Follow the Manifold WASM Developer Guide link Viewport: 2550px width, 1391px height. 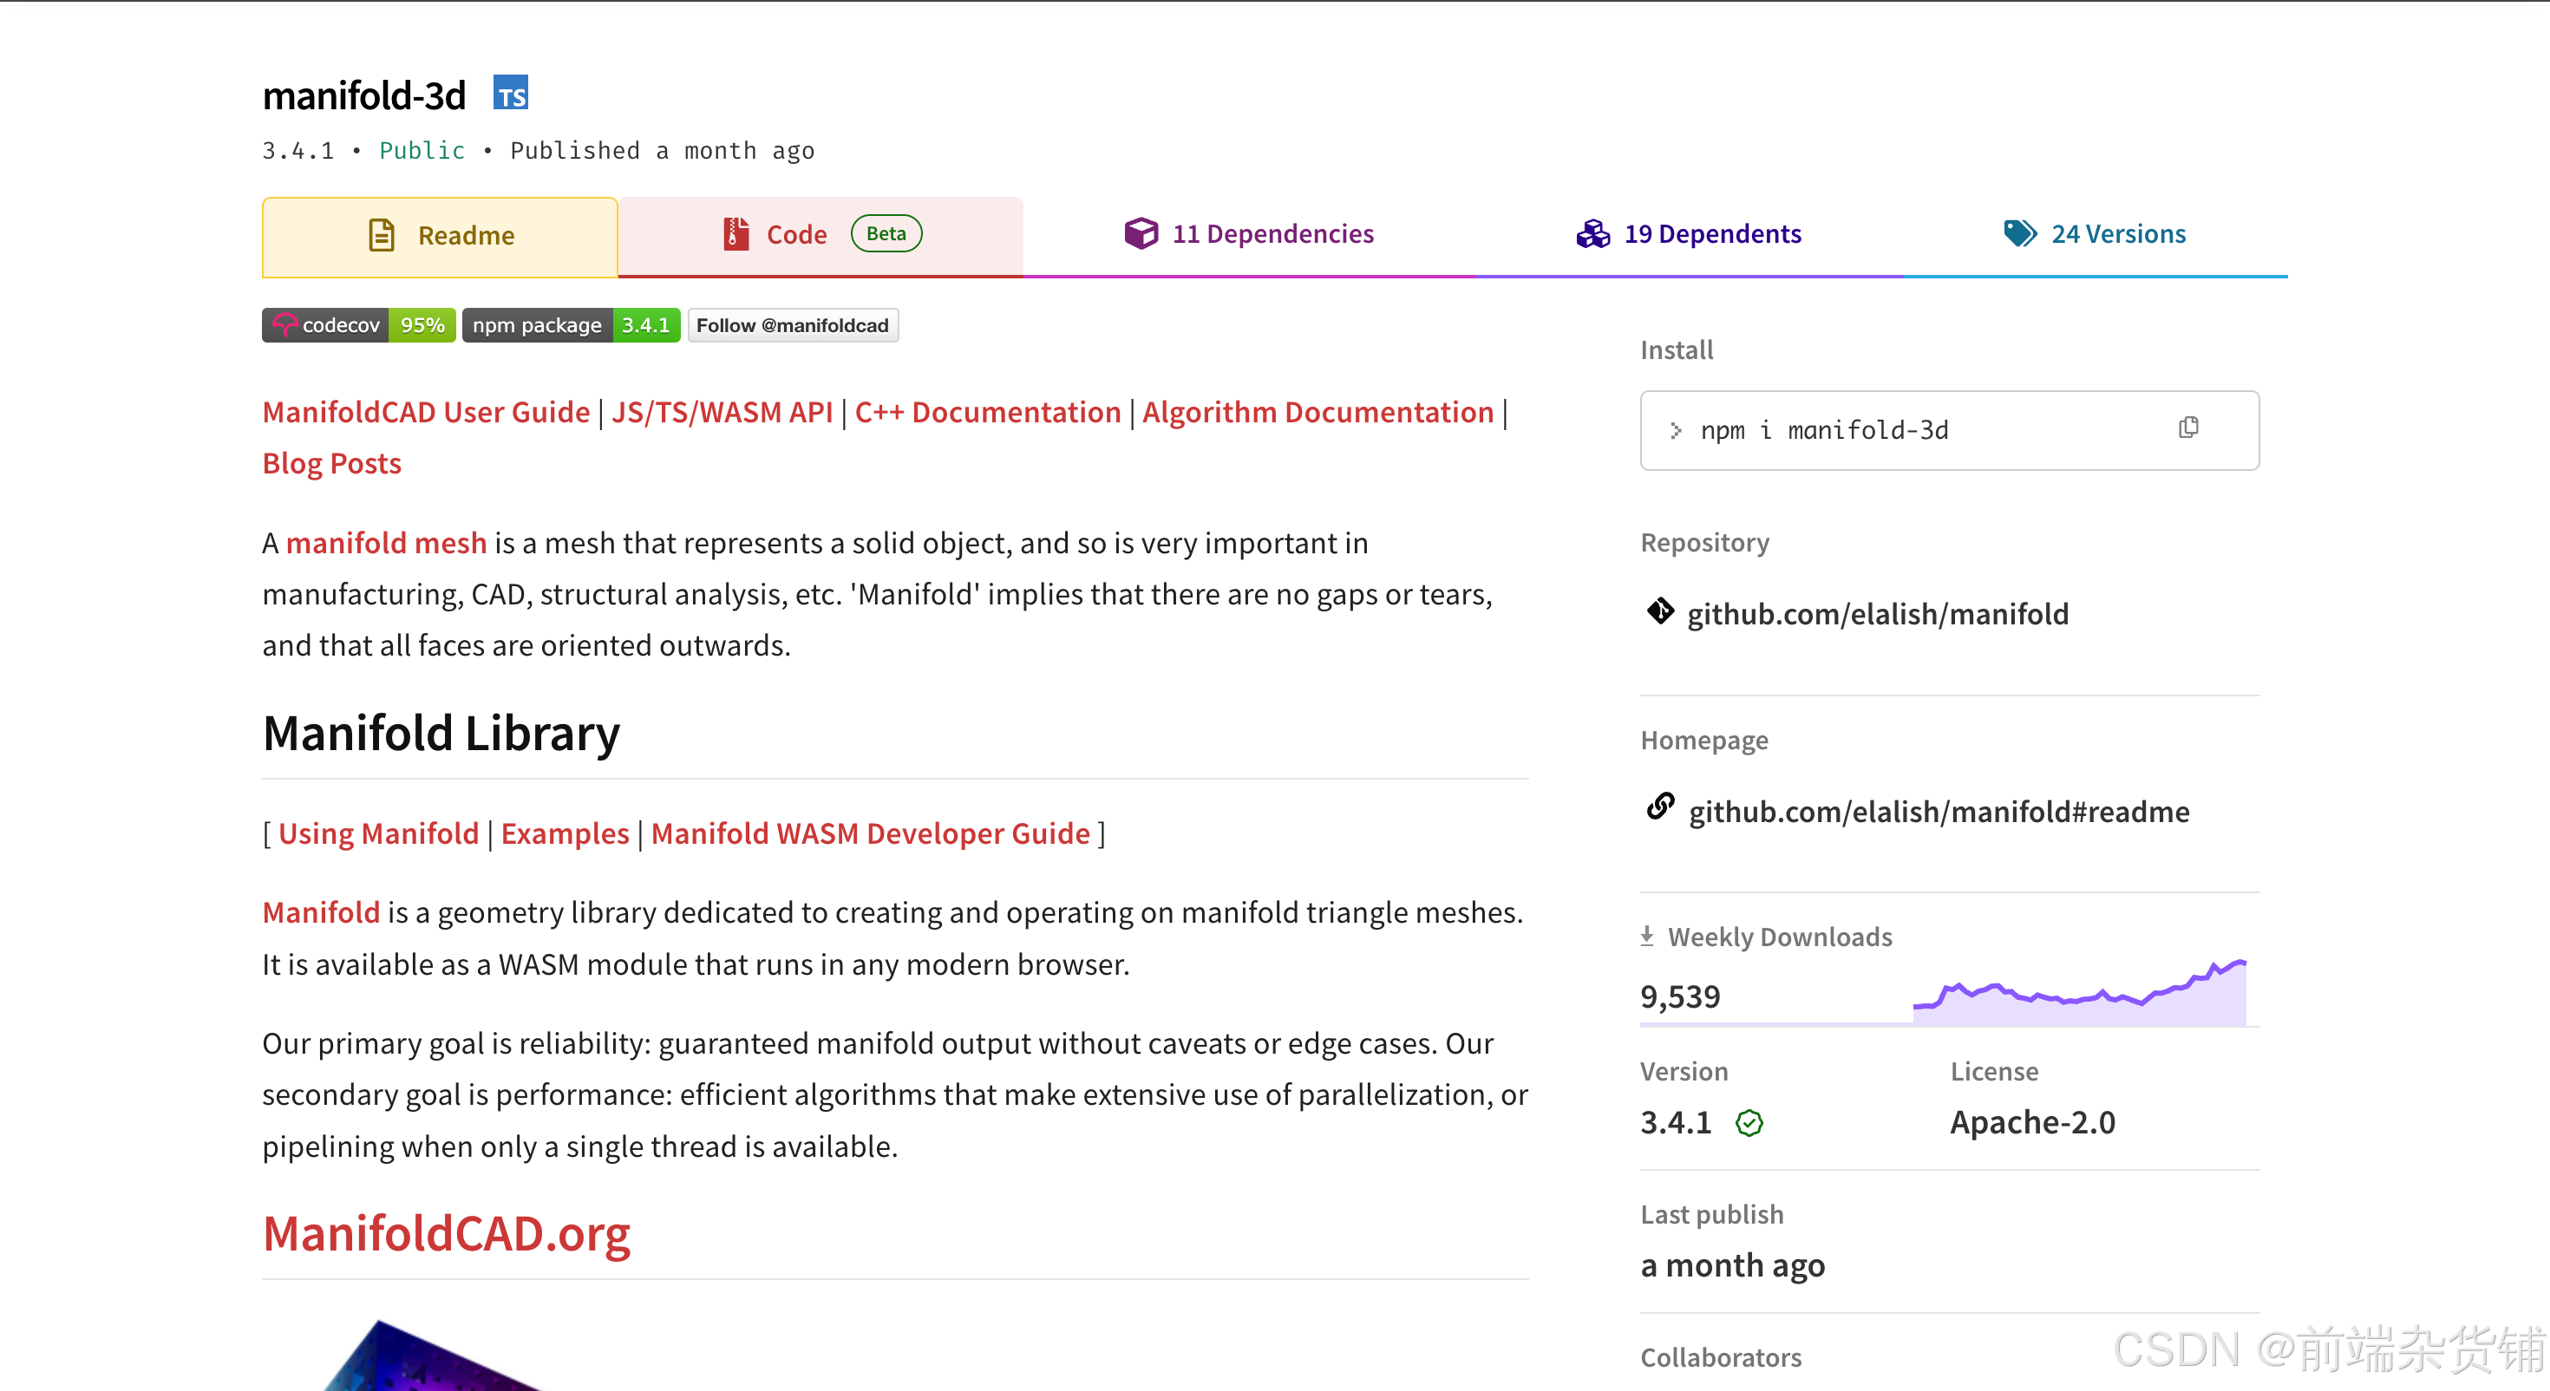point(870,833)
